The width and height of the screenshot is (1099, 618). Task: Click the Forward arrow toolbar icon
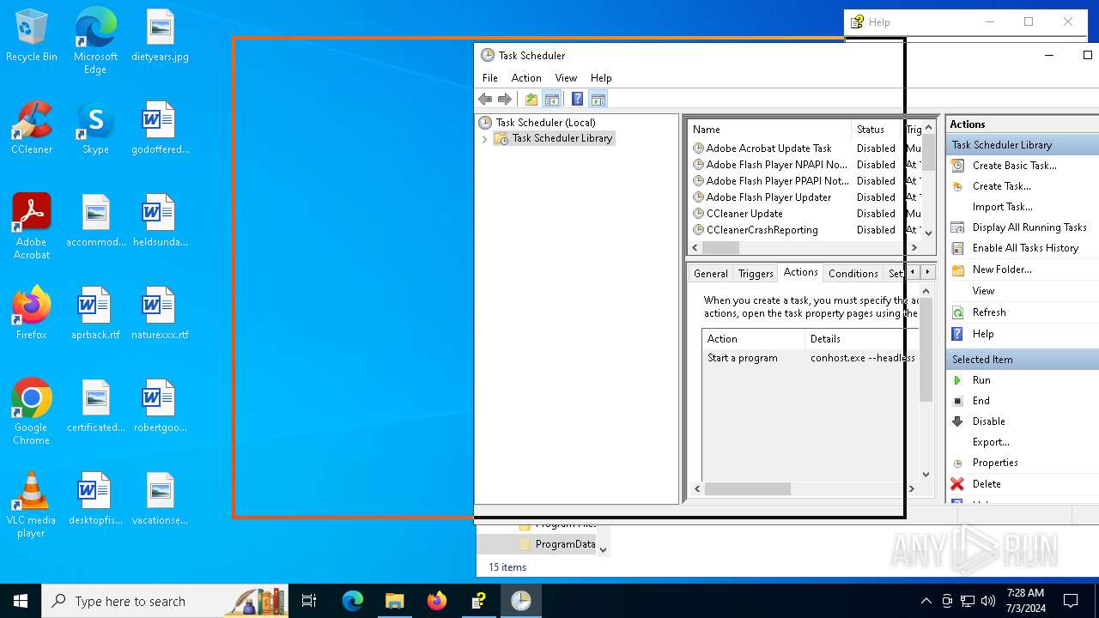click(x=505, y=100)
